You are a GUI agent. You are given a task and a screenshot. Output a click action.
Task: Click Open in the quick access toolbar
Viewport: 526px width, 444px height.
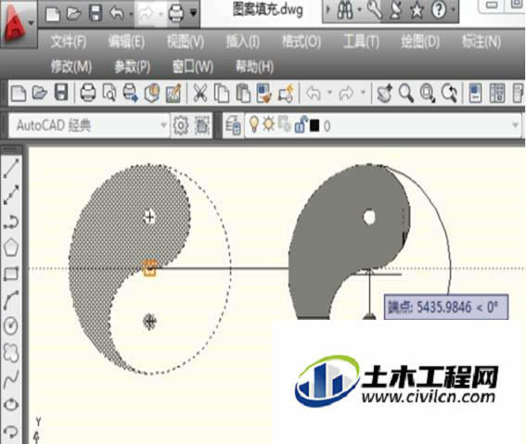pos(74,13)
